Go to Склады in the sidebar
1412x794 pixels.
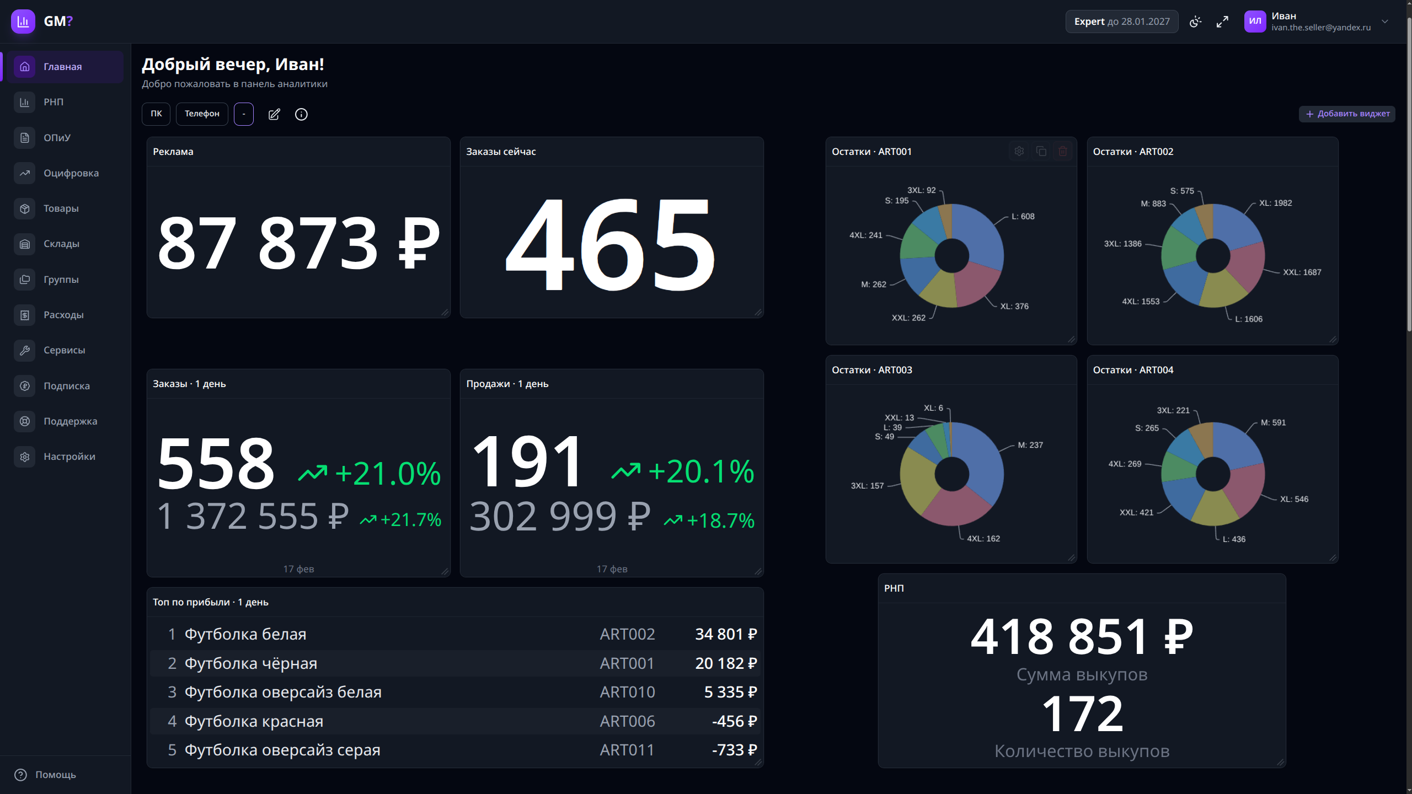pos(61,244)
